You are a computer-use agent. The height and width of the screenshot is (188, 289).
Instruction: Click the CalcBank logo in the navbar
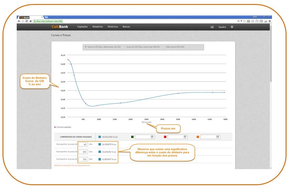click(60, 27)
